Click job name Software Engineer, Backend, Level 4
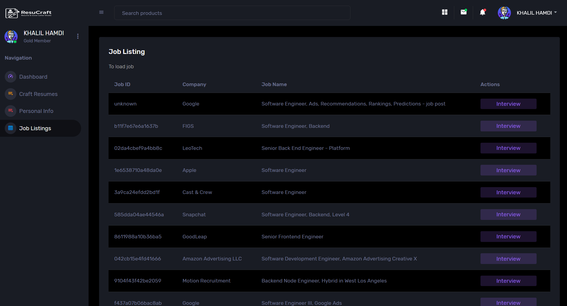 coord(305,215)
